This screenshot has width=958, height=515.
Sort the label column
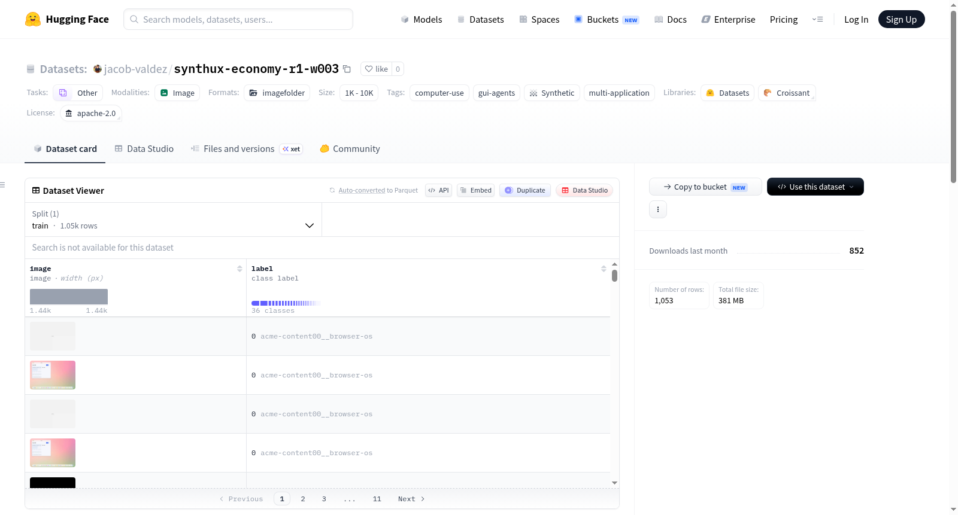[x=604, y=269]
